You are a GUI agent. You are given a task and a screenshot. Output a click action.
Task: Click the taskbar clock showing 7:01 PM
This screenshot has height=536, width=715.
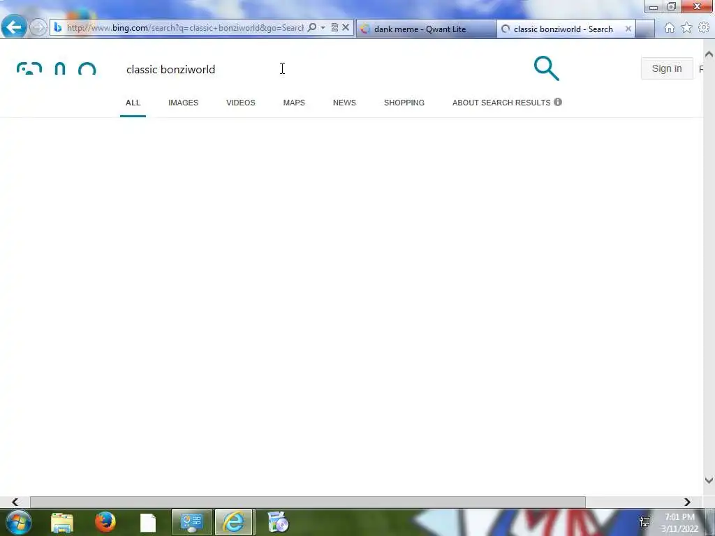click(x=679, y=523)
